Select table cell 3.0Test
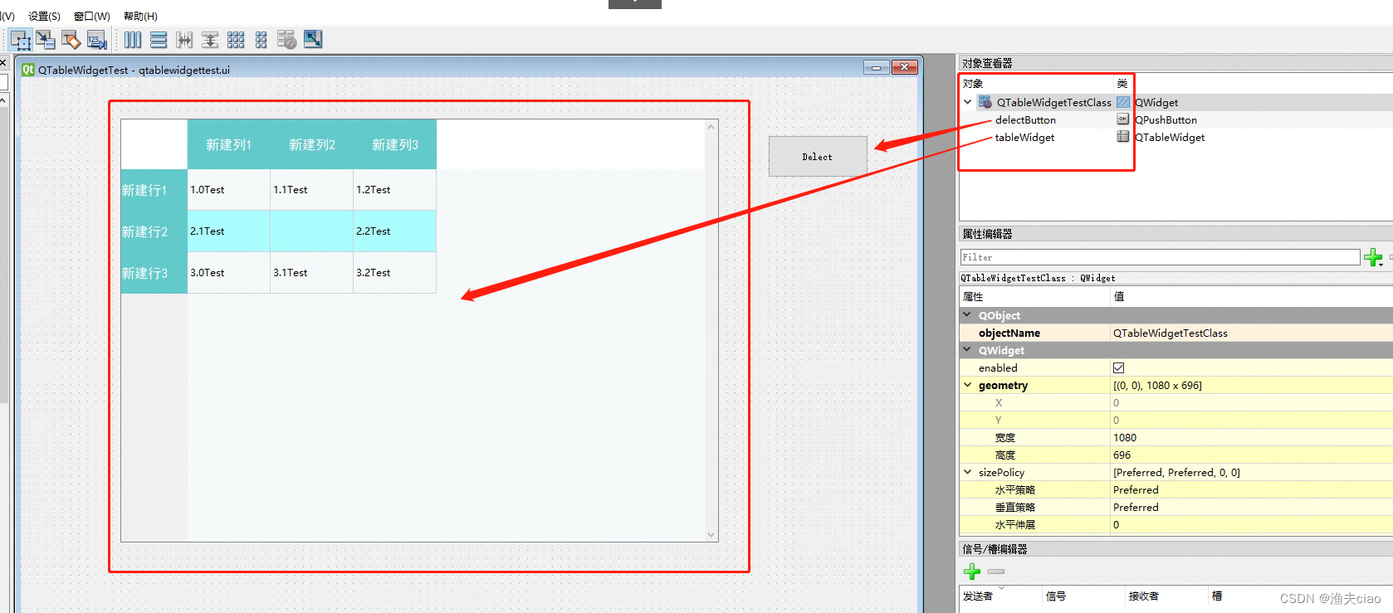 tap(229, 273)
